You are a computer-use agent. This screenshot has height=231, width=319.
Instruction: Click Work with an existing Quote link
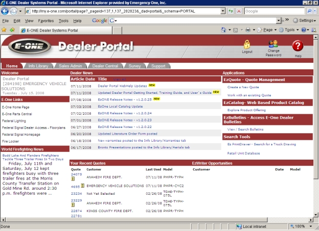click(x=249, y=95)
